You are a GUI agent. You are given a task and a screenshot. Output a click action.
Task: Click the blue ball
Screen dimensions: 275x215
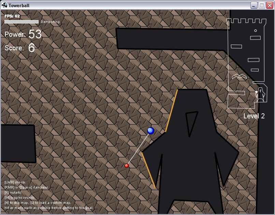[x=151, y=131]
